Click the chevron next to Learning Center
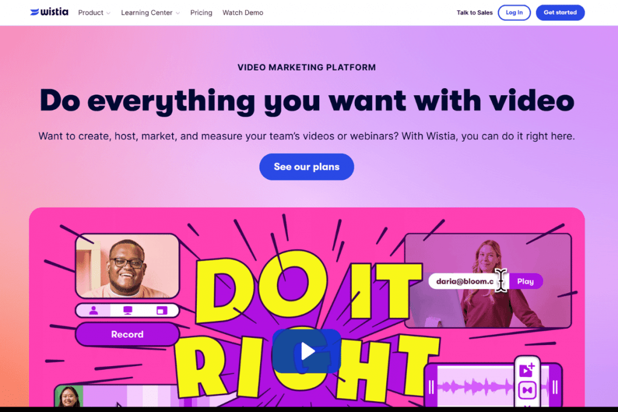 pyautogui.click(x=178, y=13)
